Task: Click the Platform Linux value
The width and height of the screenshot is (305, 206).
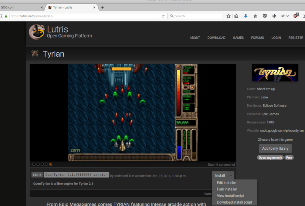Action: [x=264, y=97]
